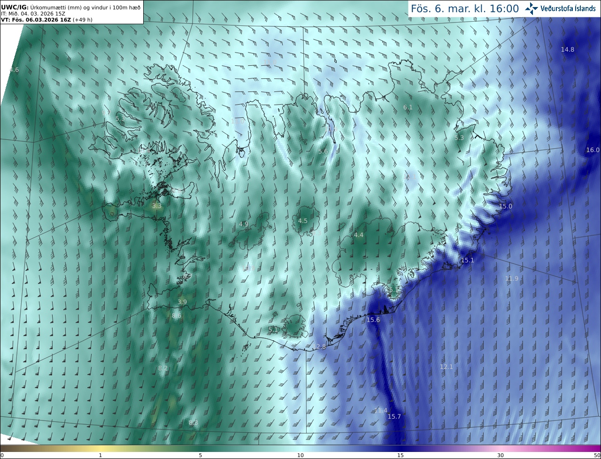Click the 11.9 value on the map
Screen dimensions: 601x459
[x=511, y=278]
